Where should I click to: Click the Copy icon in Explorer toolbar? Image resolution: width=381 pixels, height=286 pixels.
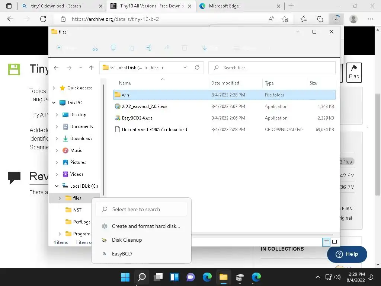tap(113, 47)
